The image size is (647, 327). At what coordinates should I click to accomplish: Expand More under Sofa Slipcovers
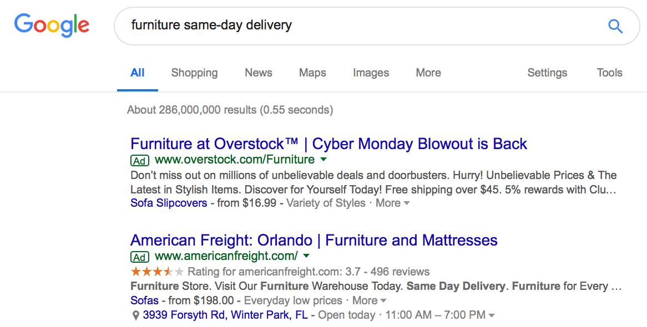[392, 203]
